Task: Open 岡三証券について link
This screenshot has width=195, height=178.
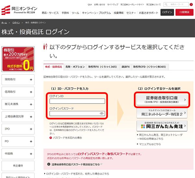Action: [153, 5]
